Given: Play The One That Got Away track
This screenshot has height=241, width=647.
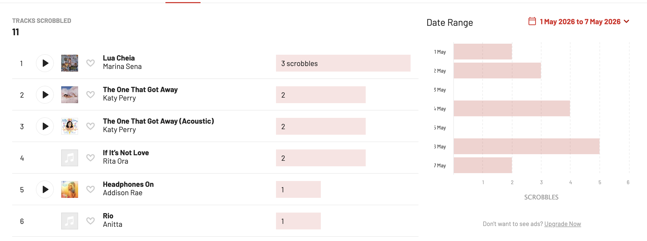Looking at the screenshot, I should 45,95.
